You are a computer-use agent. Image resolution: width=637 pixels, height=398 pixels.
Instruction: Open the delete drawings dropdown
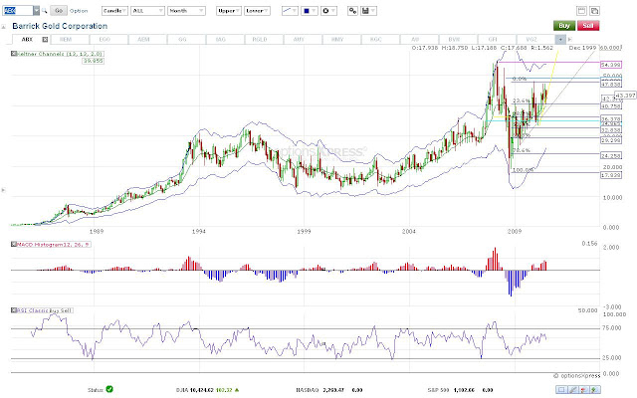pyautogui.click(x=328, y=11)
